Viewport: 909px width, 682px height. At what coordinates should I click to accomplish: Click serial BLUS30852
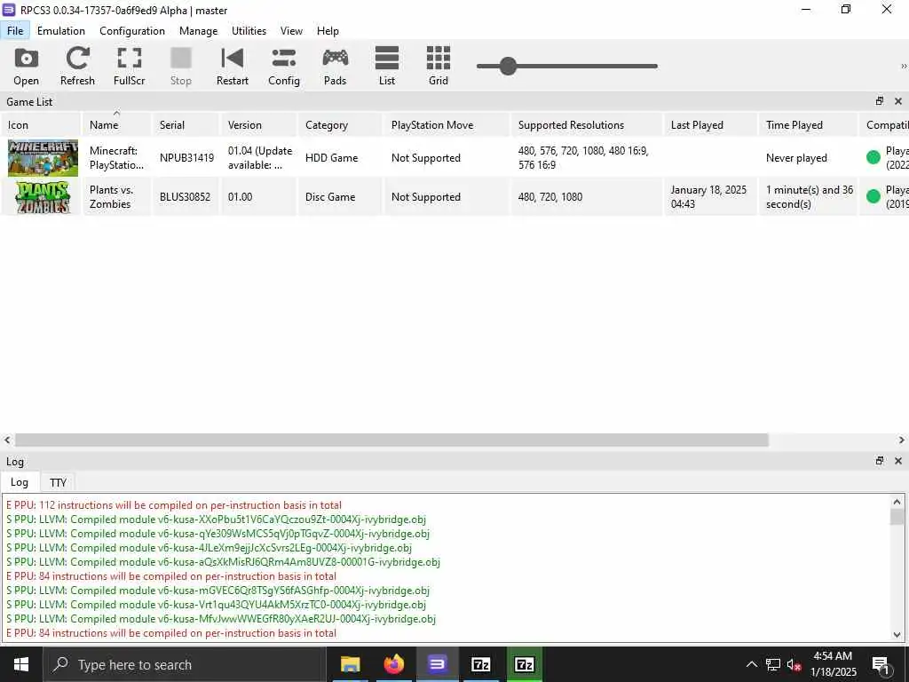[185, 197]
